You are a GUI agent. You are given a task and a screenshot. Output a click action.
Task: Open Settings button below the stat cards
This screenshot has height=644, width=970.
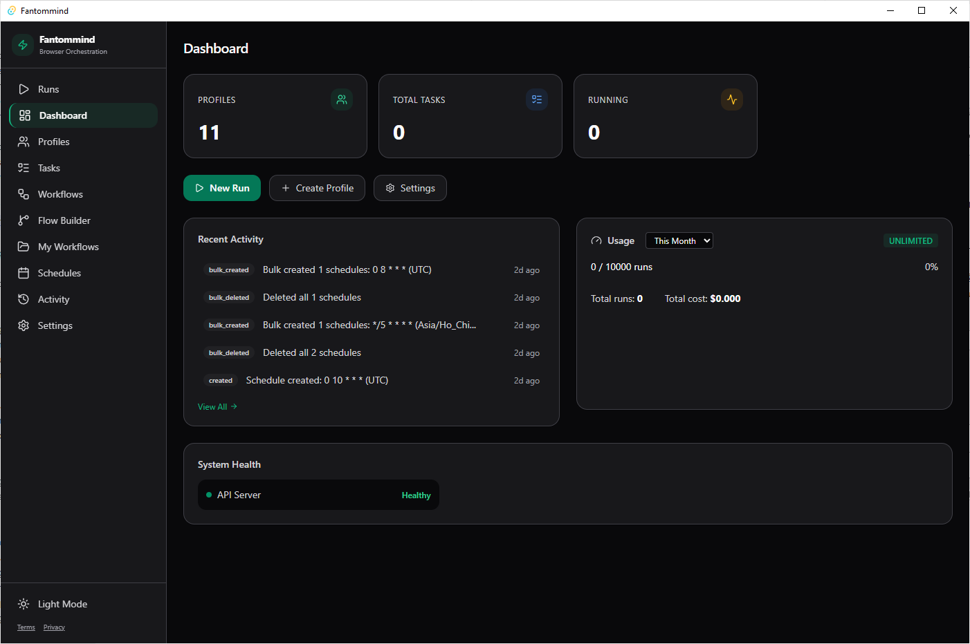410,188
